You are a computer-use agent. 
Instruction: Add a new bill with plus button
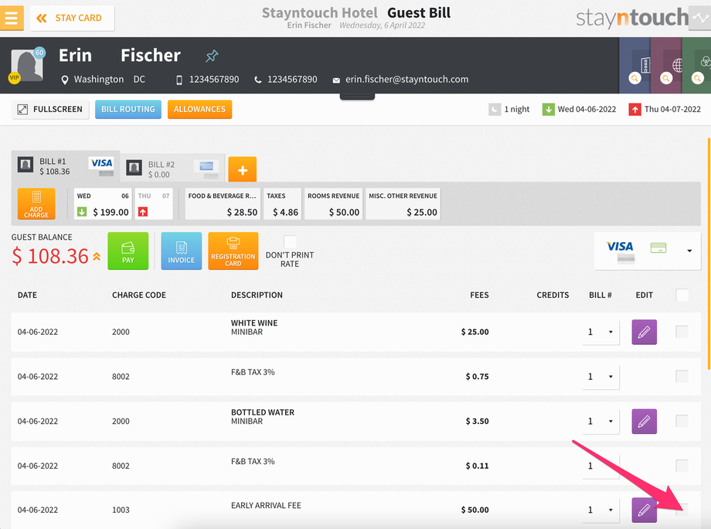coord(242,169)
